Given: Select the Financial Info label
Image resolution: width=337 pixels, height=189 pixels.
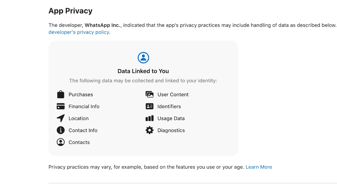Looking at the screenshot, I should 84,106.
